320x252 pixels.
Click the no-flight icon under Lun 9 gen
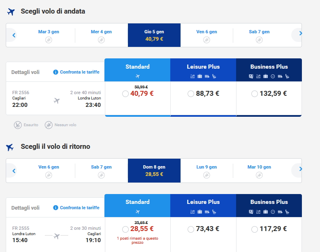coord(206,175)
